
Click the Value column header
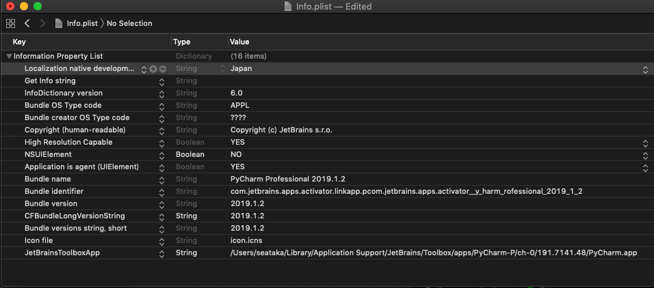click(239, 42)
